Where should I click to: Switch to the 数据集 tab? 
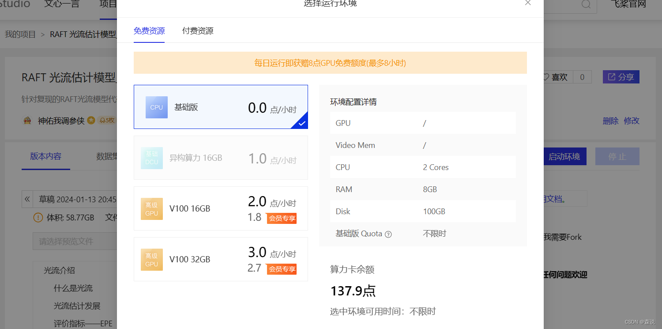coord(108,156)
